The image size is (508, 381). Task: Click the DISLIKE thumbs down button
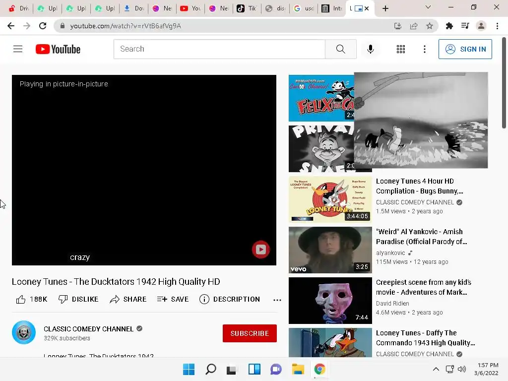coord(78,299)
